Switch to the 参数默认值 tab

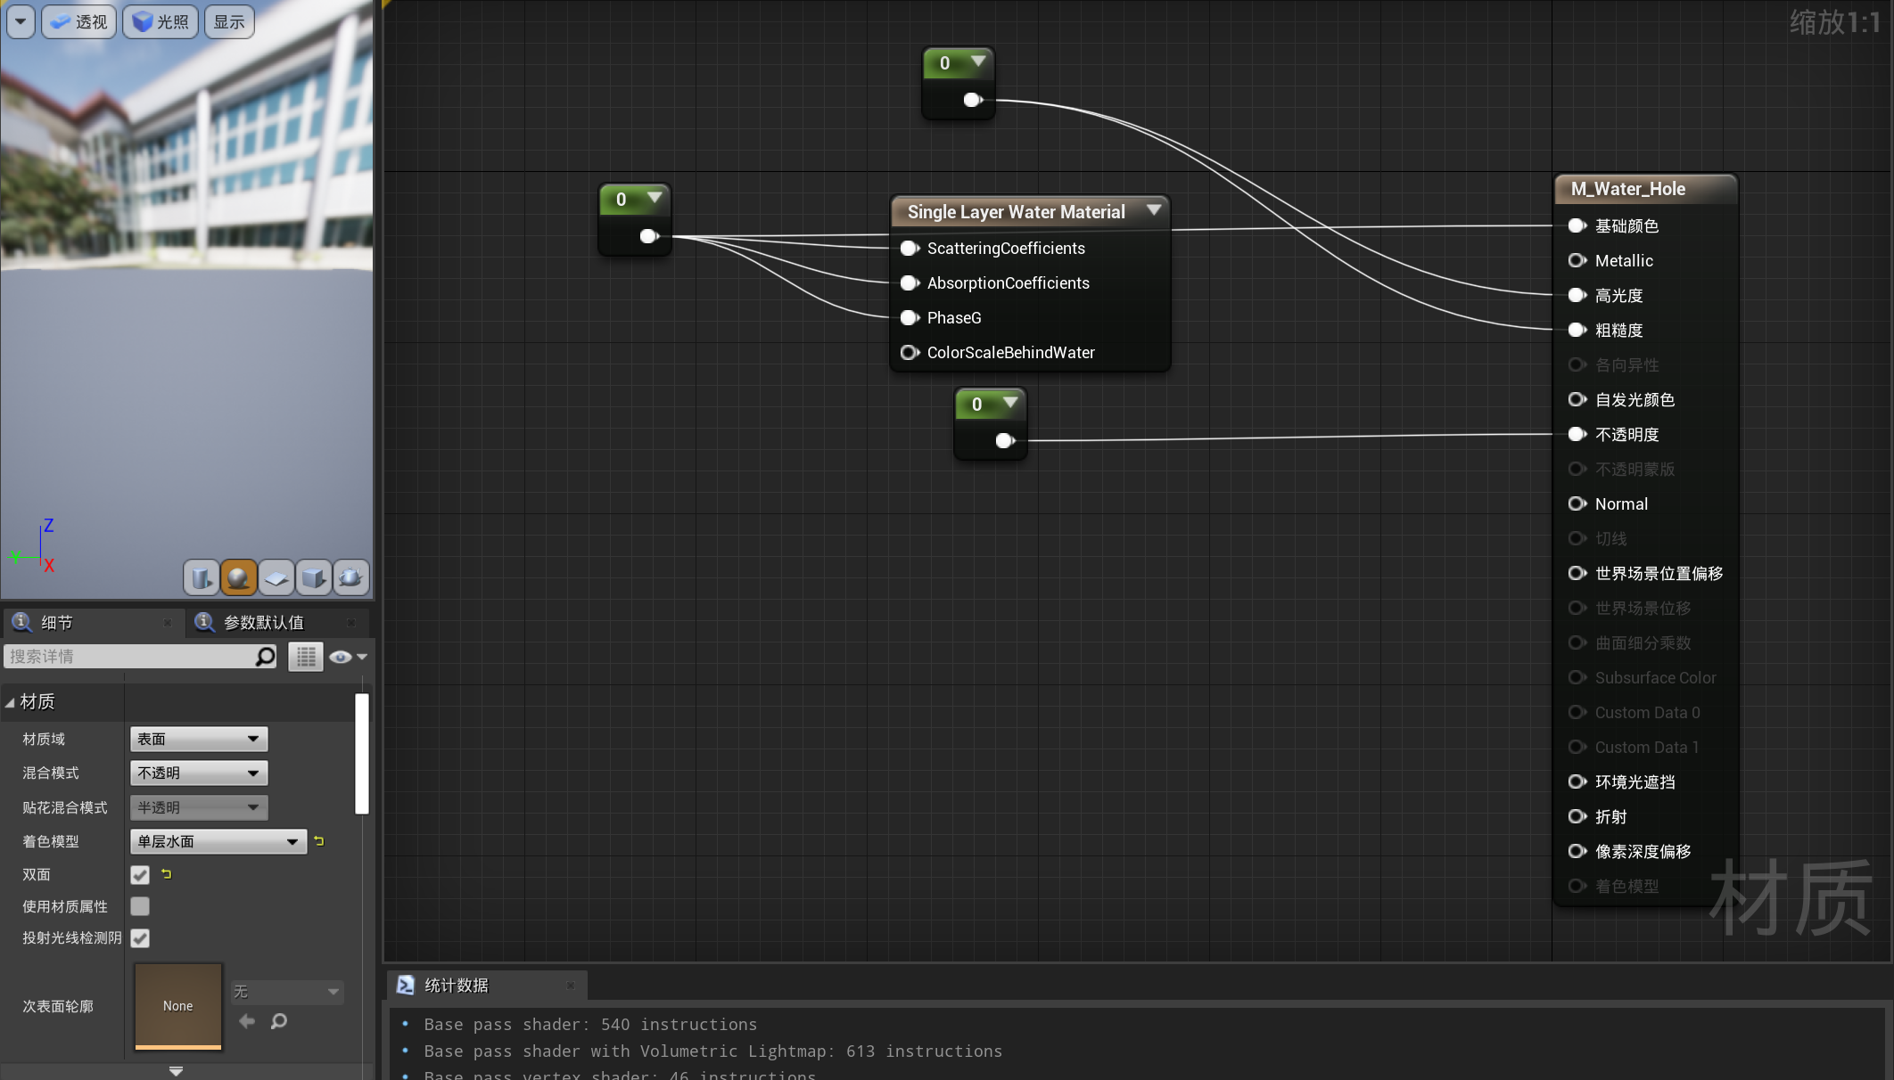264,622
